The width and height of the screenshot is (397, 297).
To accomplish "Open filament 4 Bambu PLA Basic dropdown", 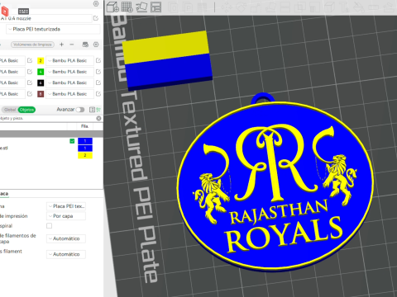I will pos(69,72).
